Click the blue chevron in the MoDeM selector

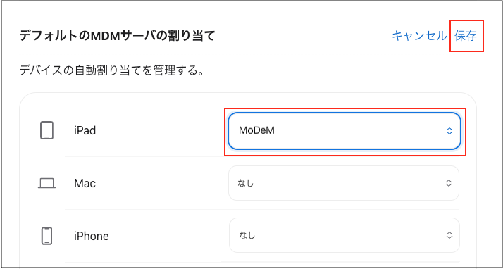tap(449, 131)
